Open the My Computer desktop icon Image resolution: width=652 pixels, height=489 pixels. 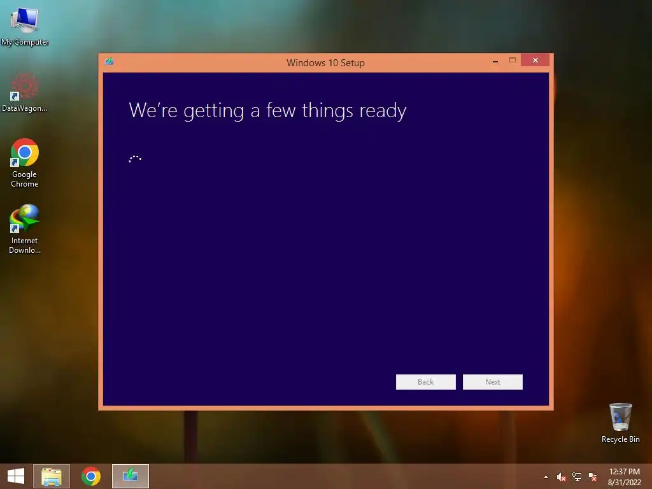tap(25, 25)
